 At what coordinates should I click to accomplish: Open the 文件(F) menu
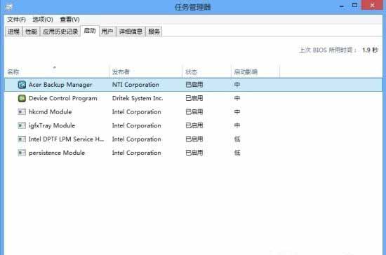[16, 20]
